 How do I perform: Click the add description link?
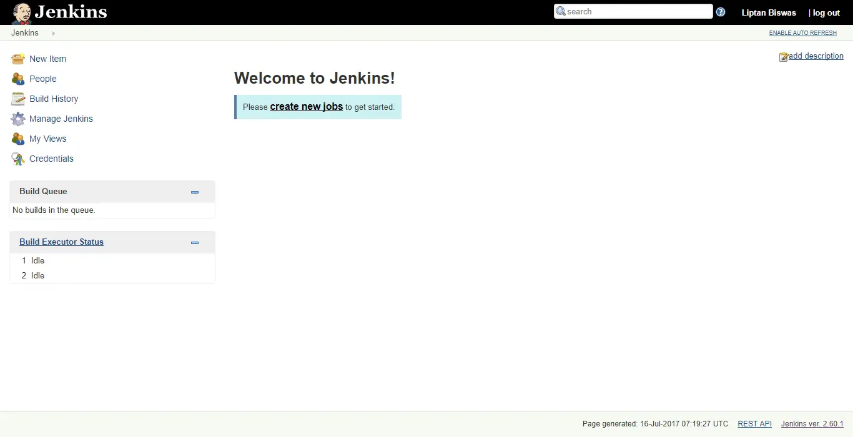[816, 56]
